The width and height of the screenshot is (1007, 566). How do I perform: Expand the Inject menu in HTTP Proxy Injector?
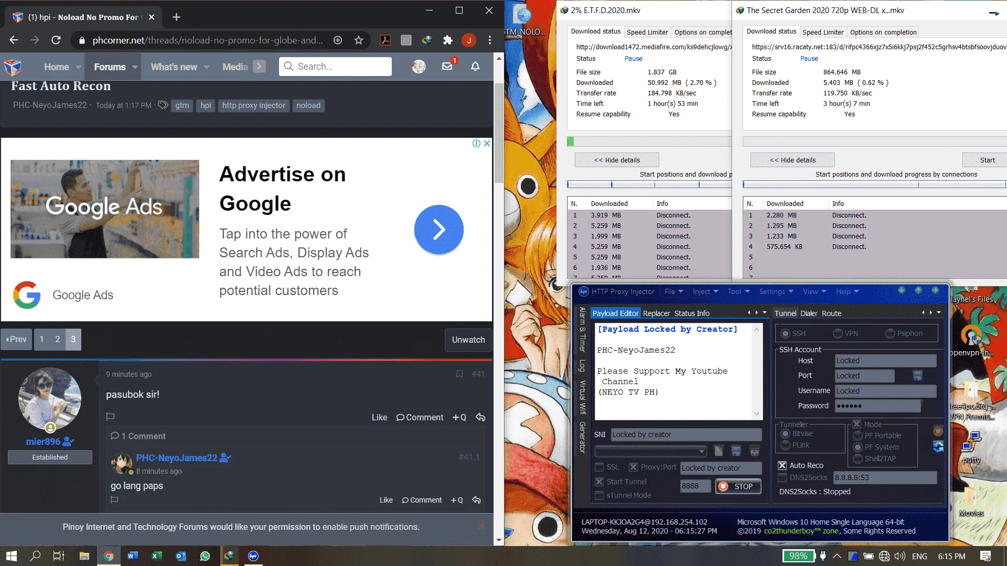(x=705, y=291)
